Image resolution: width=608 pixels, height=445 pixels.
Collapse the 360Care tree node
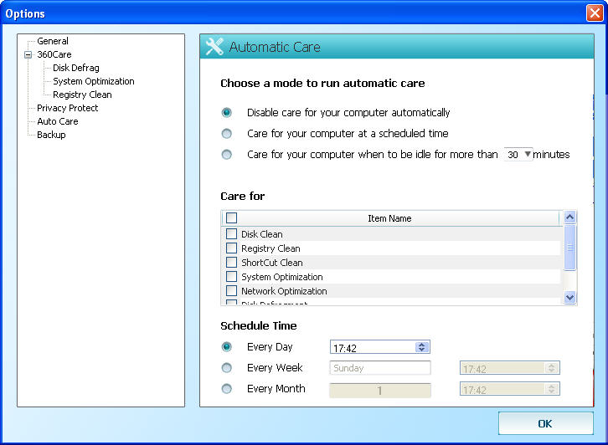coord(28,54)
